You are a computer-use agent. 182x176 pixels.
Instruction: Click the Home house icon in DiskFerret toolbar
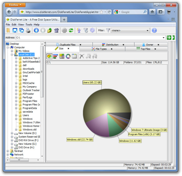coord(57,30)
